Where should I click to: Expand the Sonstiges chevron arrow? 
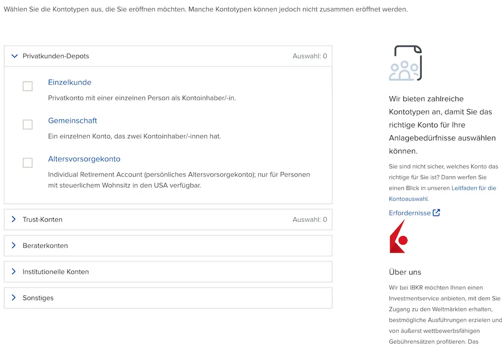(14, 298)
